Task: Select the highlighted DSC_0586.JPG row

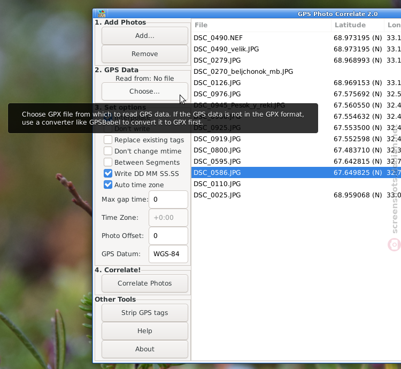Action: (296, 173)
